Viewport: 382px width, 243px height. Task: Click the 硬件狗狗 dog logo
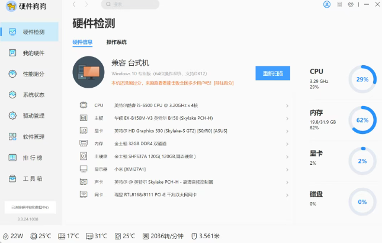coord(11,6)
